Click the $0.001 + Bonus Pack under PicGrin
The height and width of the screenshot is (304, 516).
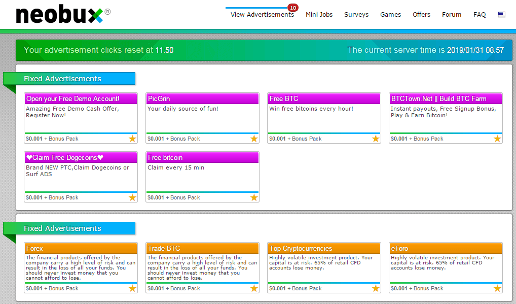174,139
